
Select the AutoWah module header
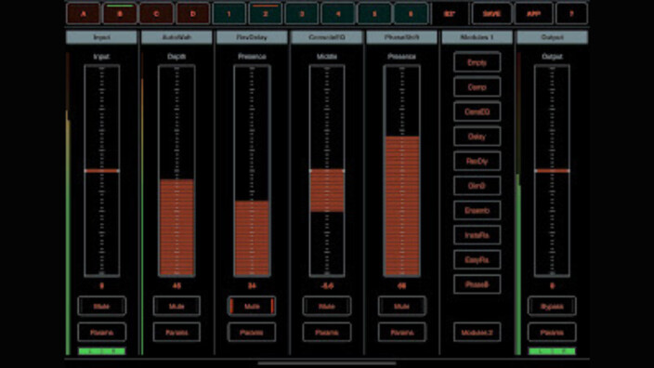pos(177,37)
